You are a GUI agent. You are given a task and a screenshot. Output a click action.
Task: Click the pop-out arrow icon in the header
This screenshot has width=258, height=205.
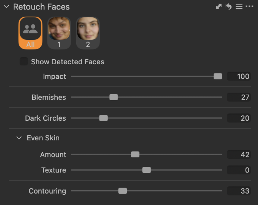219,7
